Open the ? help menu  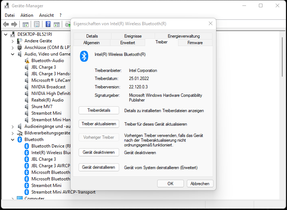click(60, 15)
